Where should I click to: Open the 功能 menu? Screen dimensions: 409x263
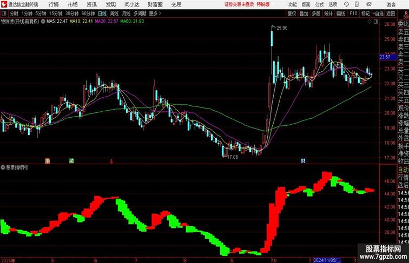click(292, 4)
